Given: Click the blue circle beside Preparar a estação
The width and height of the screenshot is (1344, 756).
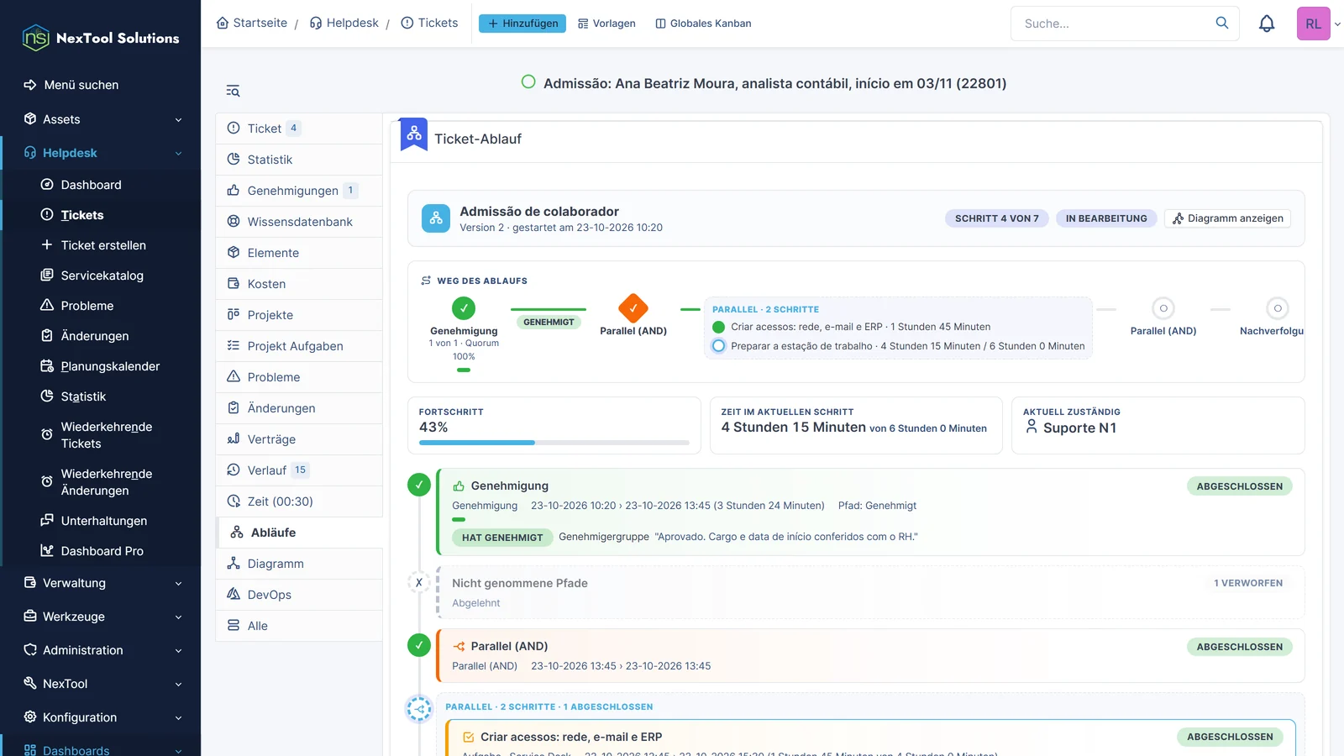Looking at the screenshot, I should point(718,346).
